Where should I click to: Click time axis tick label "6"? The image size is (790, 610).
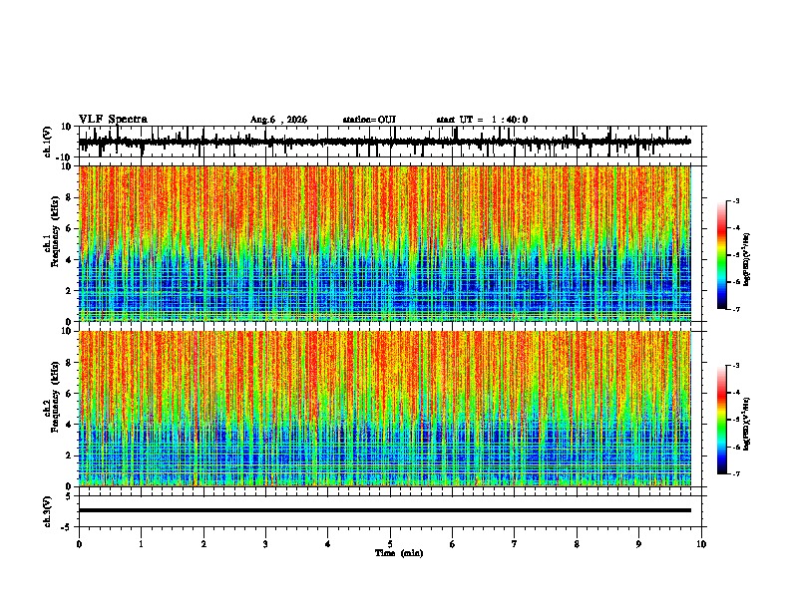(x=453, y=544)
